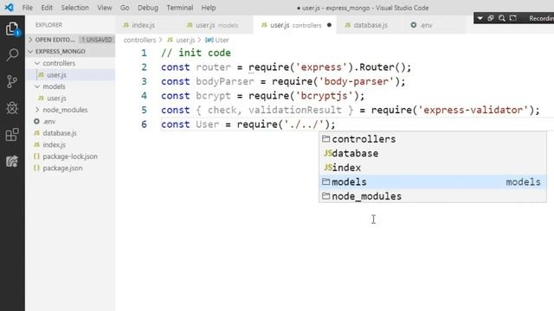Click unsaved dot on user.js controllers tab

pyautogui.click(x=329, y=25)
